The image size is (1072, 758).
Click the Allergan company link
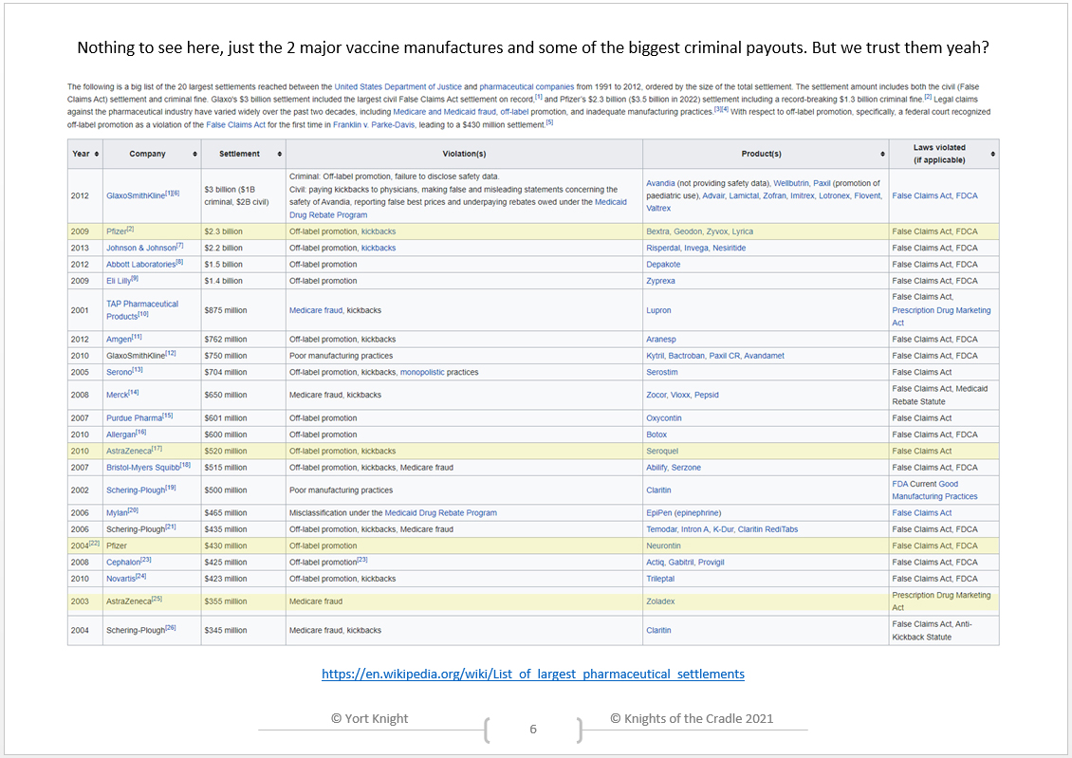click(121, 434)
